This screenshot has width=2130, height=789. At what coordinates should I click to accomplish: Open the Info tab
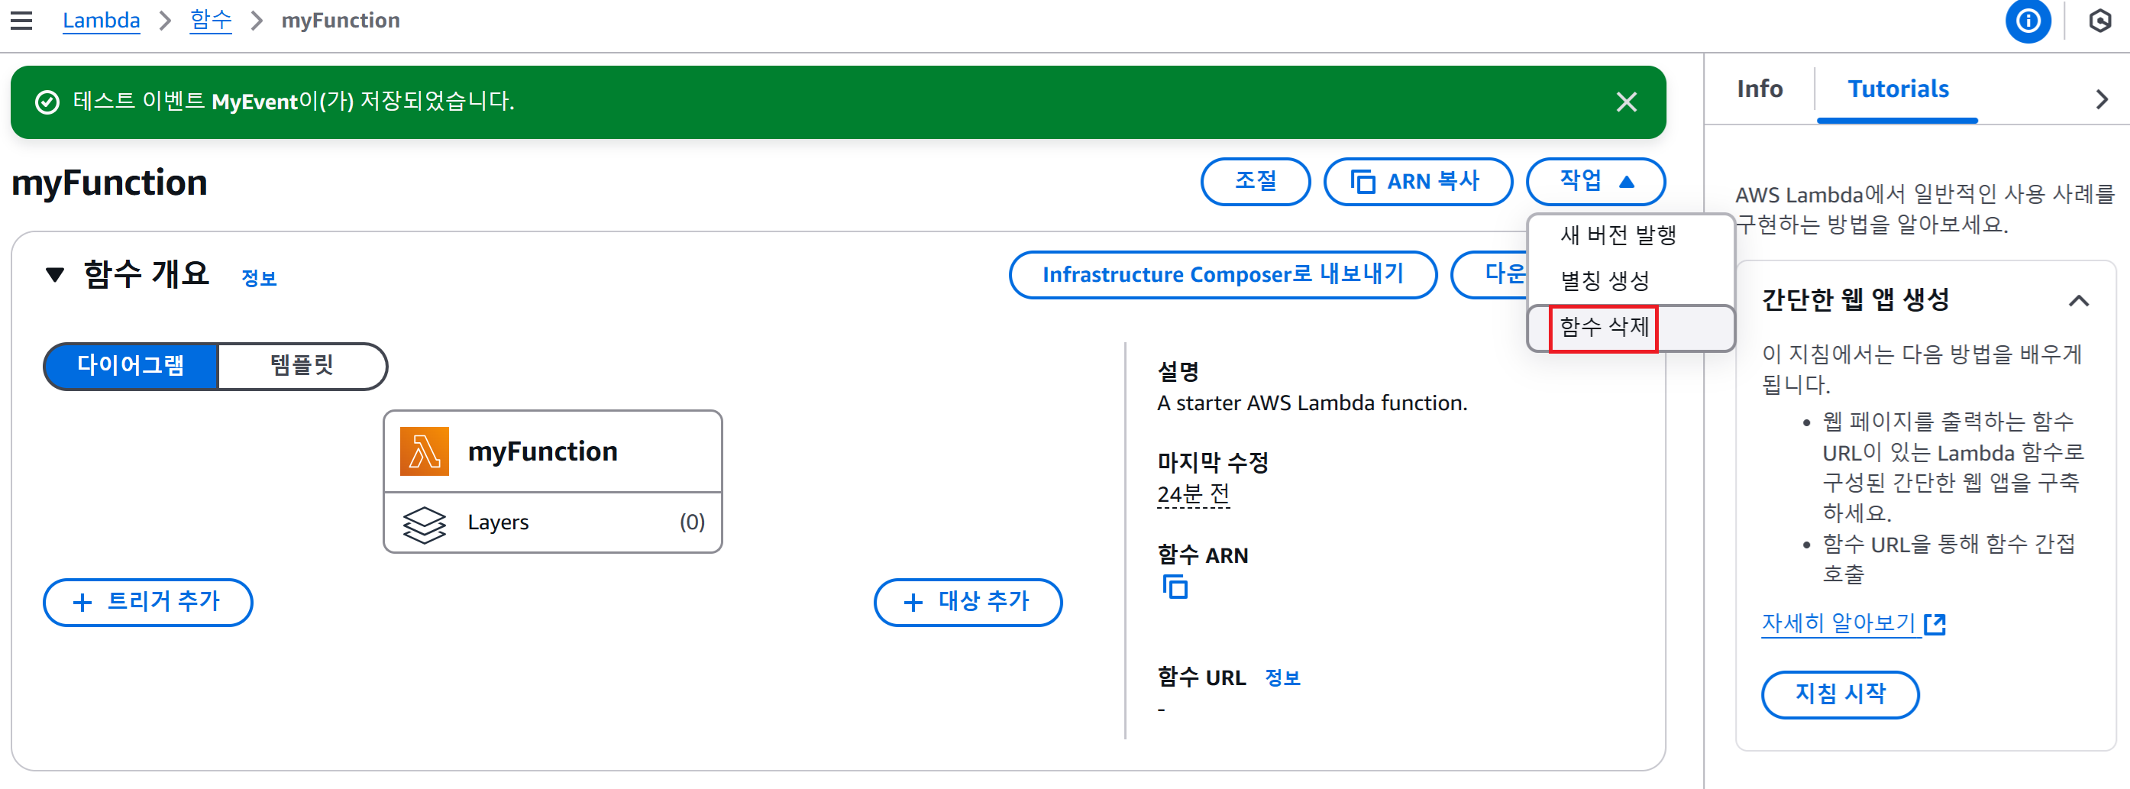click(1759, 89)
